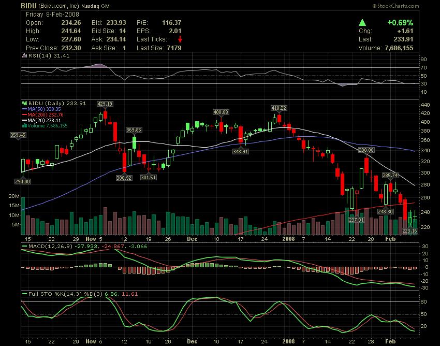Click the red down arrow beside Last Ticks
Image resolution: width=440 pixels, height=346 pixels.
180,39
